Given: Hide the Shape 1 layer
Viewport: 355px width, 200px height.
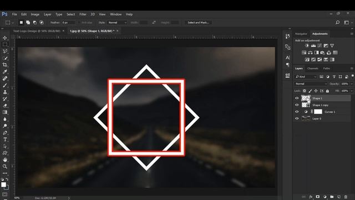Looking at the screenshot, I should [x=297, y=98].
